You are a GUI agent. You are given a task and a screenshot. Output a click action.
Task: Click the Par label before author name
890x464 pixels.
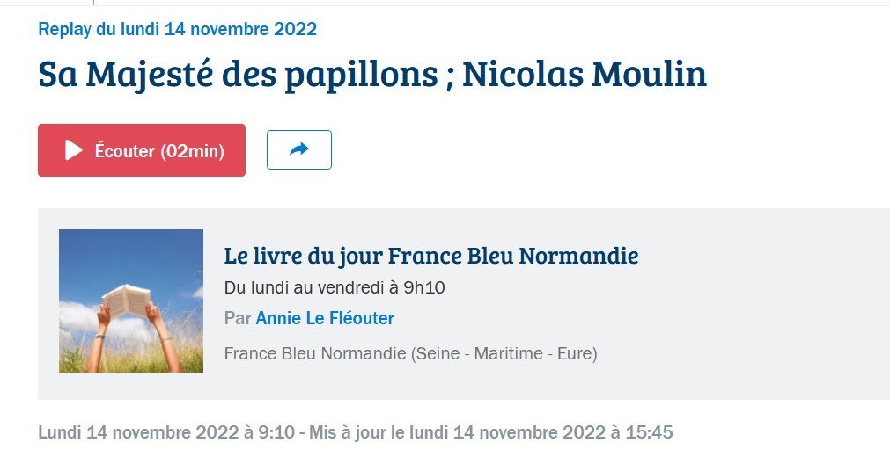tap(238, 318)
